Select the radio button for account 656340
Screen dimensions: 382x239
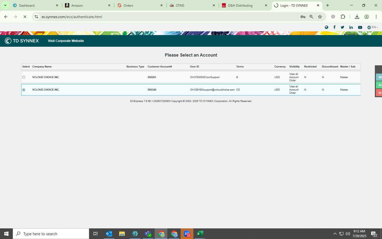pyautogui.click(x=24, y=90)
